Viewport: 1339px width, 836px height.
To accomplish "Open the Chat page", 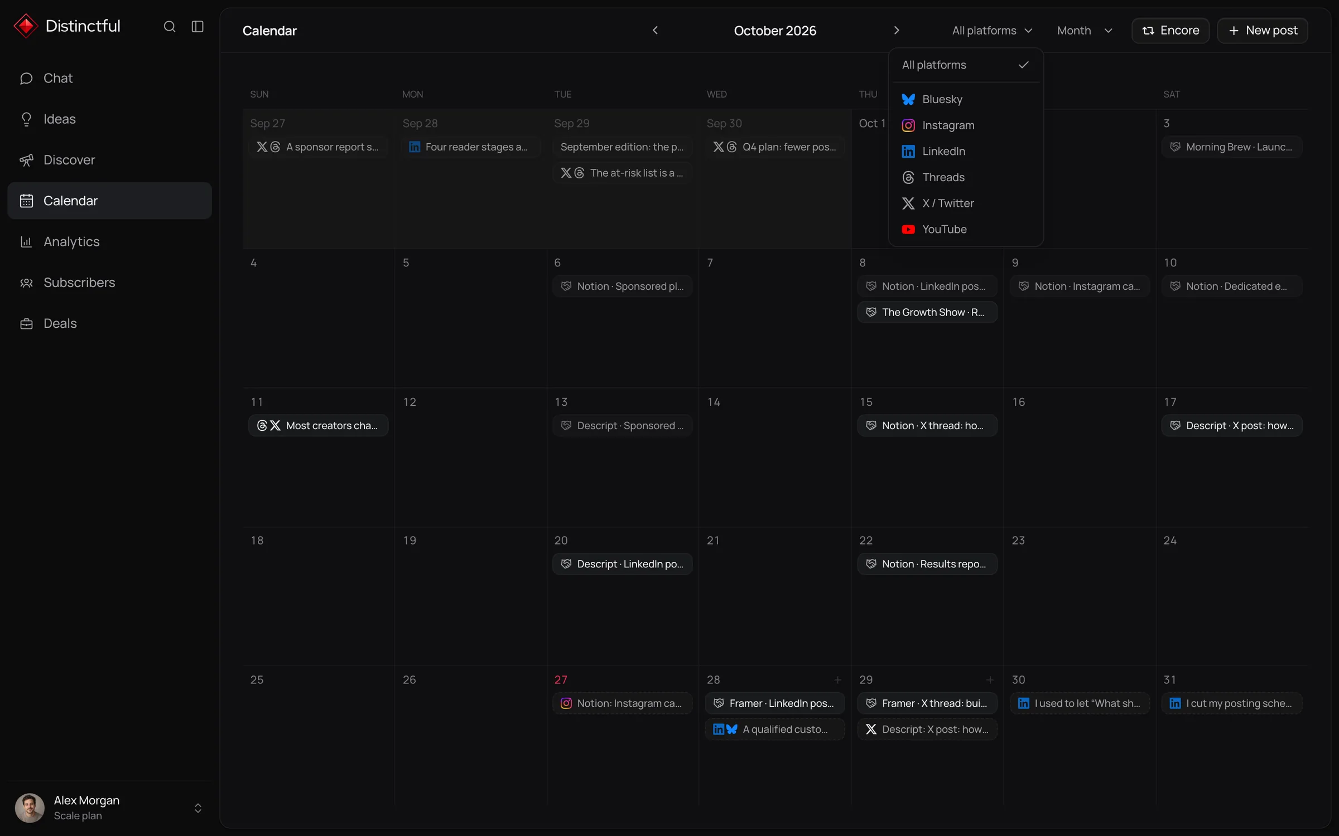I will [110, 78].
